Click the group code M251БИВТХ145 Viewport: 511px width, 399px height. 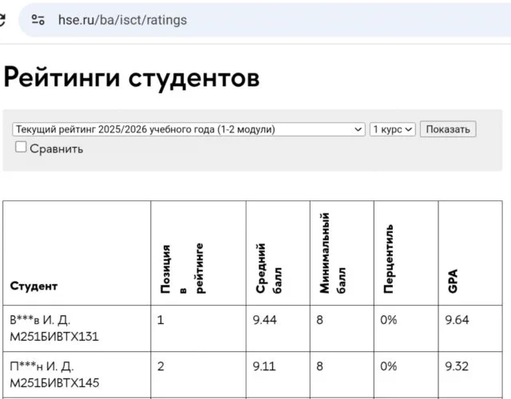pyautogui.click(x=54, y=383)
